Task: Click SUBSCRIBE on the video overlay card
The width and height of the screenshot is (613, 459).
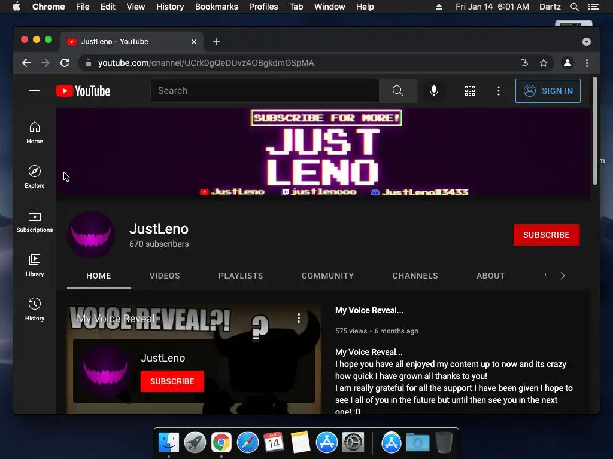Action: 172,381
